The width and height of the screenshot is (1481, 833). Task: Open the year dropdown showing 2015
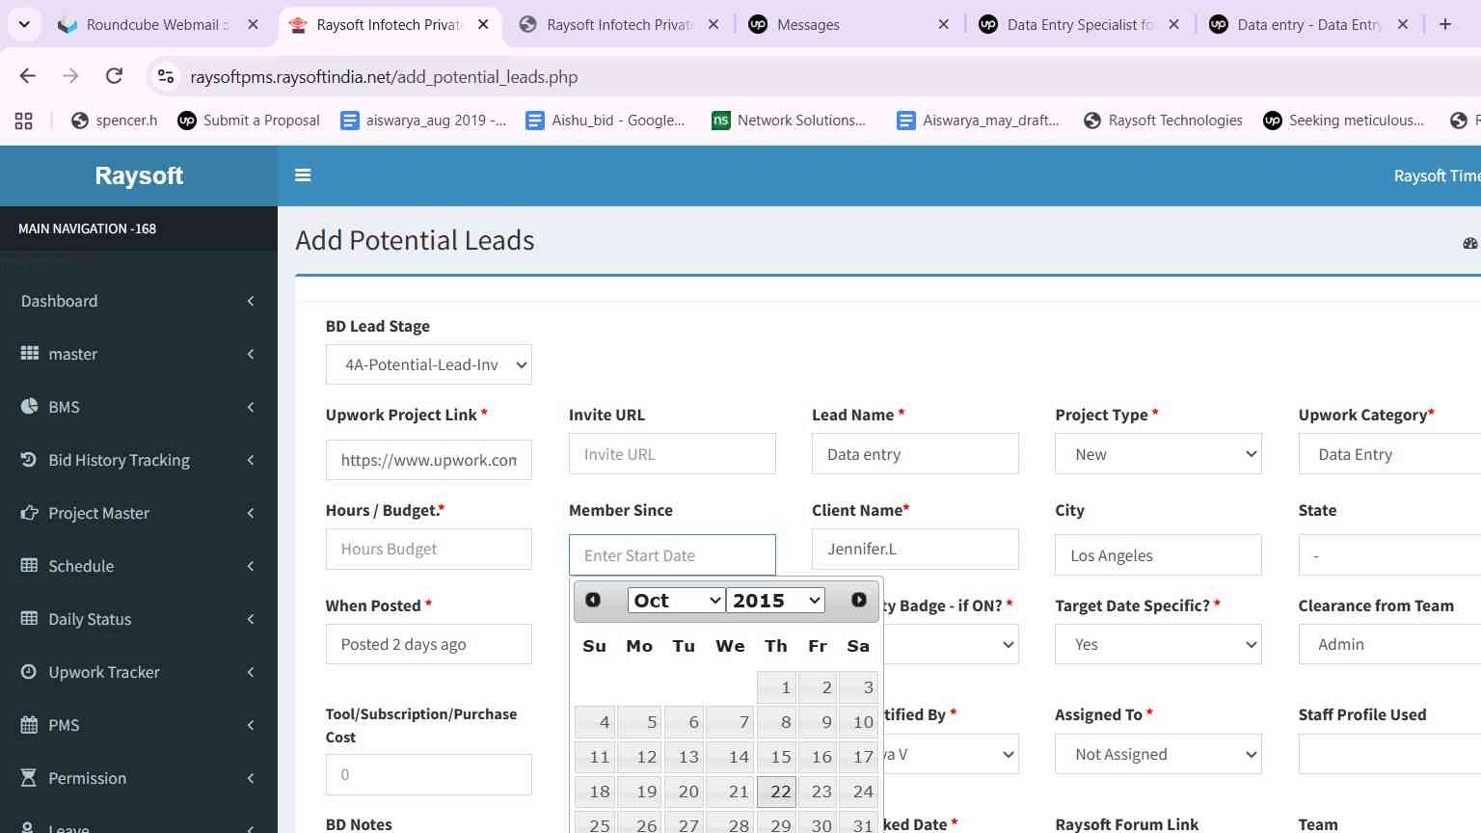click(x=775, y=600)
